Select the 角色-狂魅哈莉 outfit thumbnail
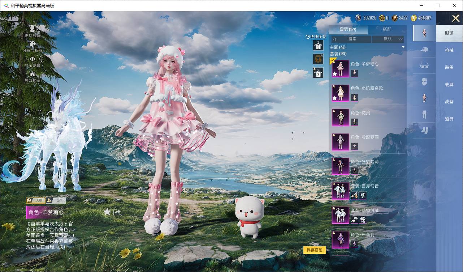 pyautogui.click(x=340, y=166)
